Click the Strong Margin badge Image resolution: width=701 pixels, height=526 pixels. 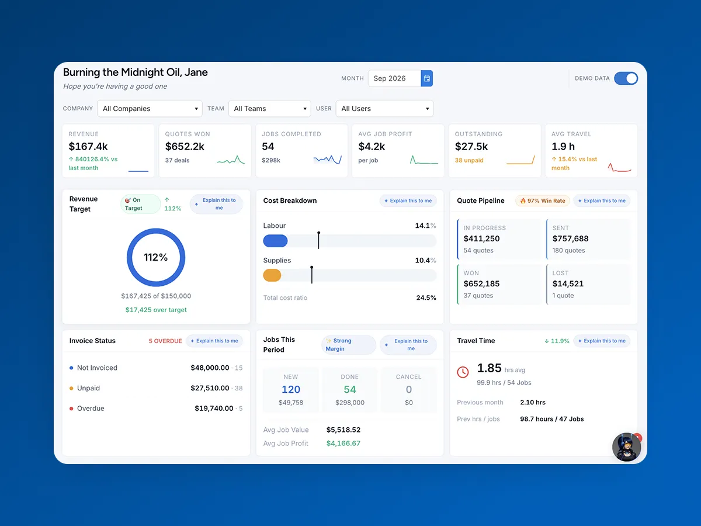pyautogui.click(x=349, y=345)
